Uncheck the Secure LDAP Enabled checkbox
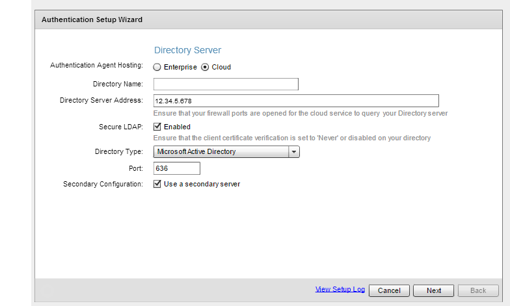510x306 pixels. point(157,127)
